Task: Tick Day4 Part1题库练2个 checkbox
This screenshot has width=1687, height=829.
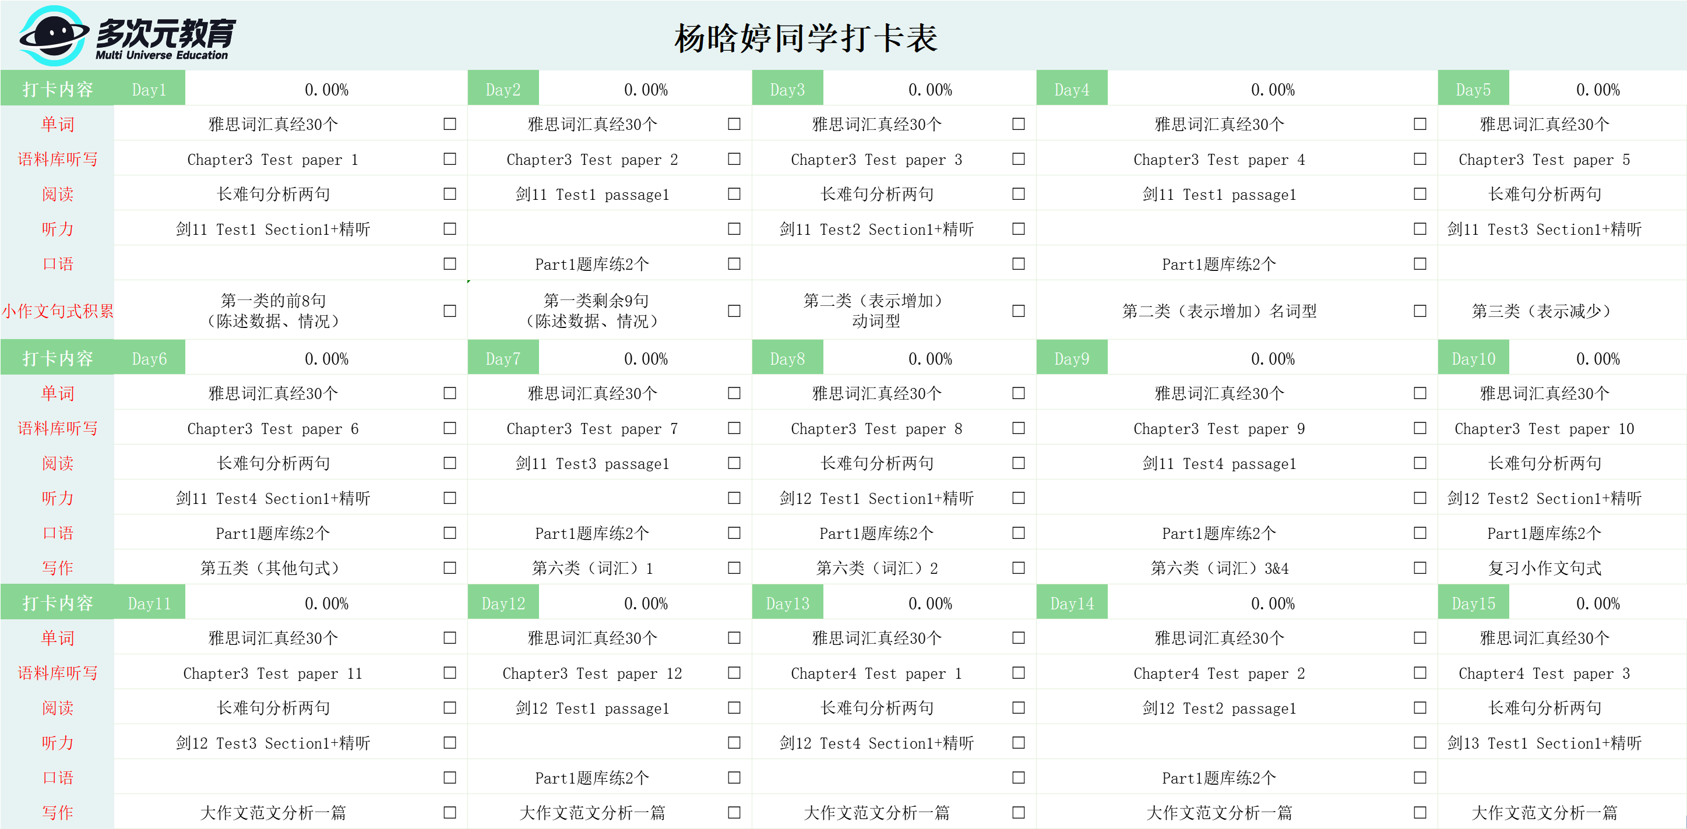Action: [1420, 264]
